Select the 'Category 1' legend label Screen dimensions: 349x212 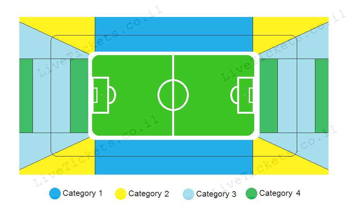82,193
